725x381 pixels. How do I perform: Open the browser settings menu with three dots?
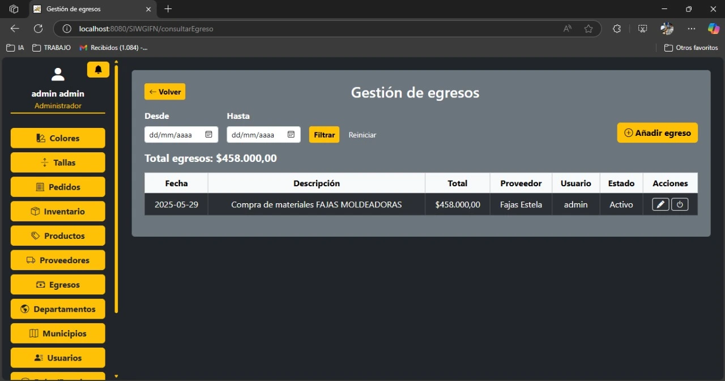pos(691,28)
